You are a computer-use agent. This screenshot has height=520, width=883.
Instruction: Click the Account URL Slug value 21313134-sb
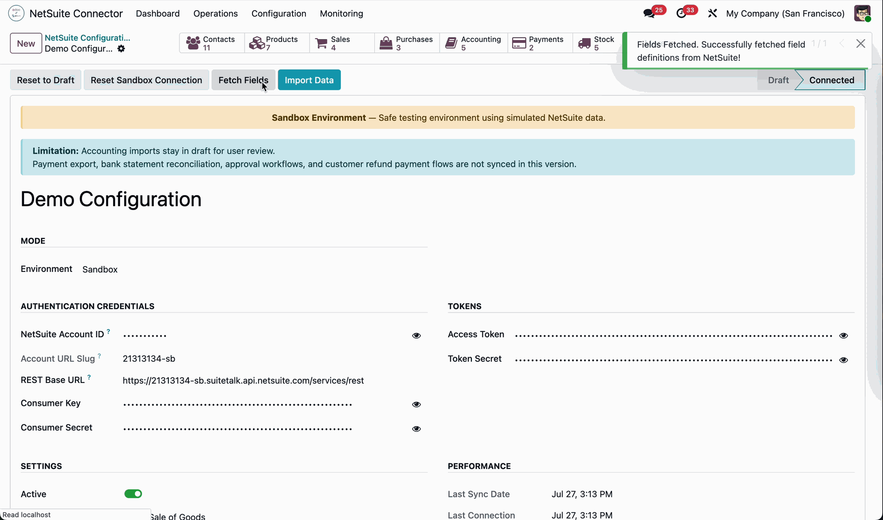149,359
